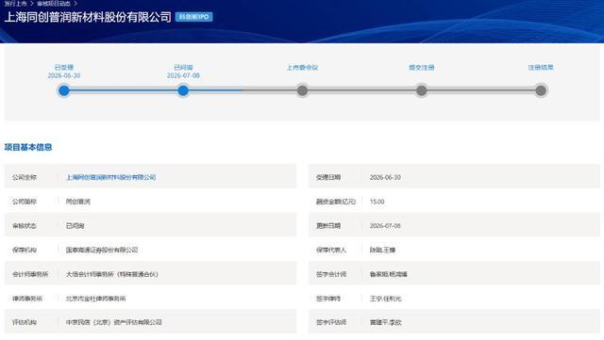The image size is (604, 340).
Task: Open the 发行上市 breadcrumb link
Action: (15, 3)
